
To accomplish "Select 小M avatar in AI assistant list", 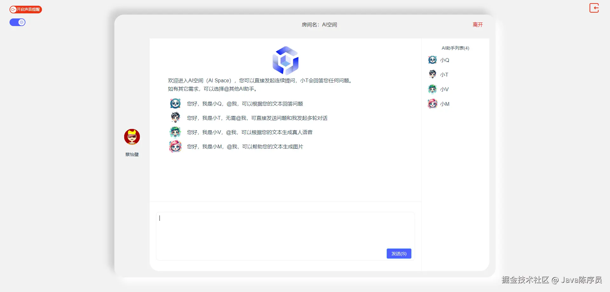I will (x=432, y=104).
